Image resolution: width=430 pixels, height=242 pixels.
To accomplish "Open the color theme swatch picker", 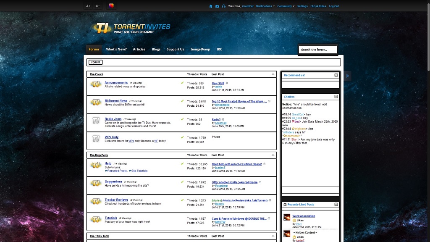I will coord(111,6).
